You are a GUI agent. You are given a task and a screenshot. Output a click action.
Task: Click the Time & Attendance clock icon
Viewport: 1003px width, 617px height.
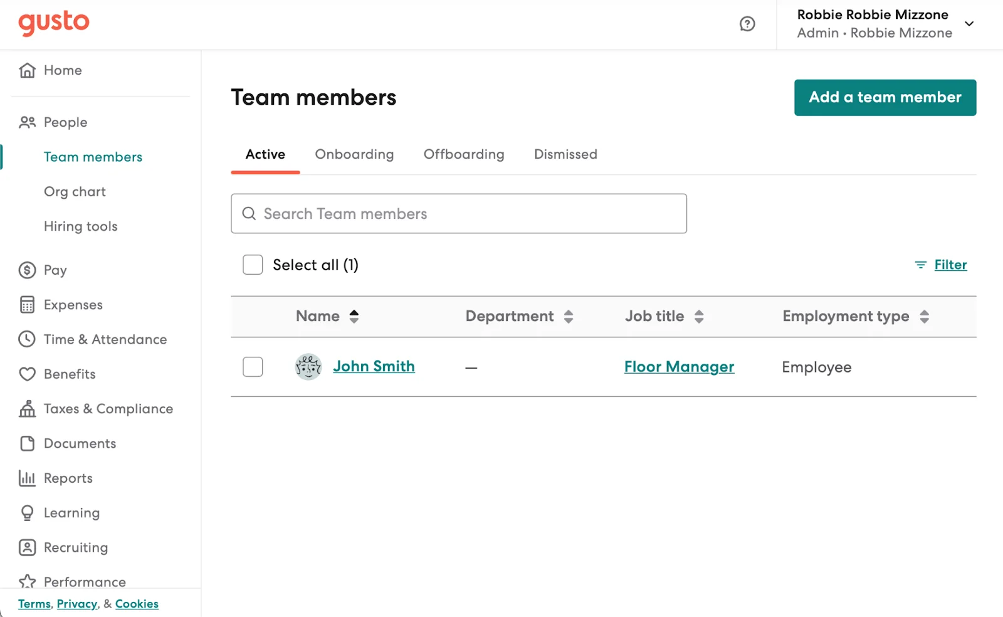click(x=27, y=339)
